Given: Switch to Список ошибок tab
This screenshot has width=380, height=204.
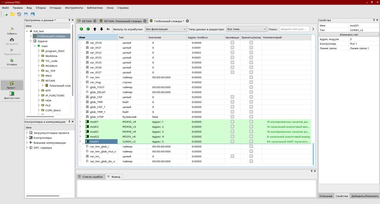Looking at the screenshot, I should [x=90, y=177].
